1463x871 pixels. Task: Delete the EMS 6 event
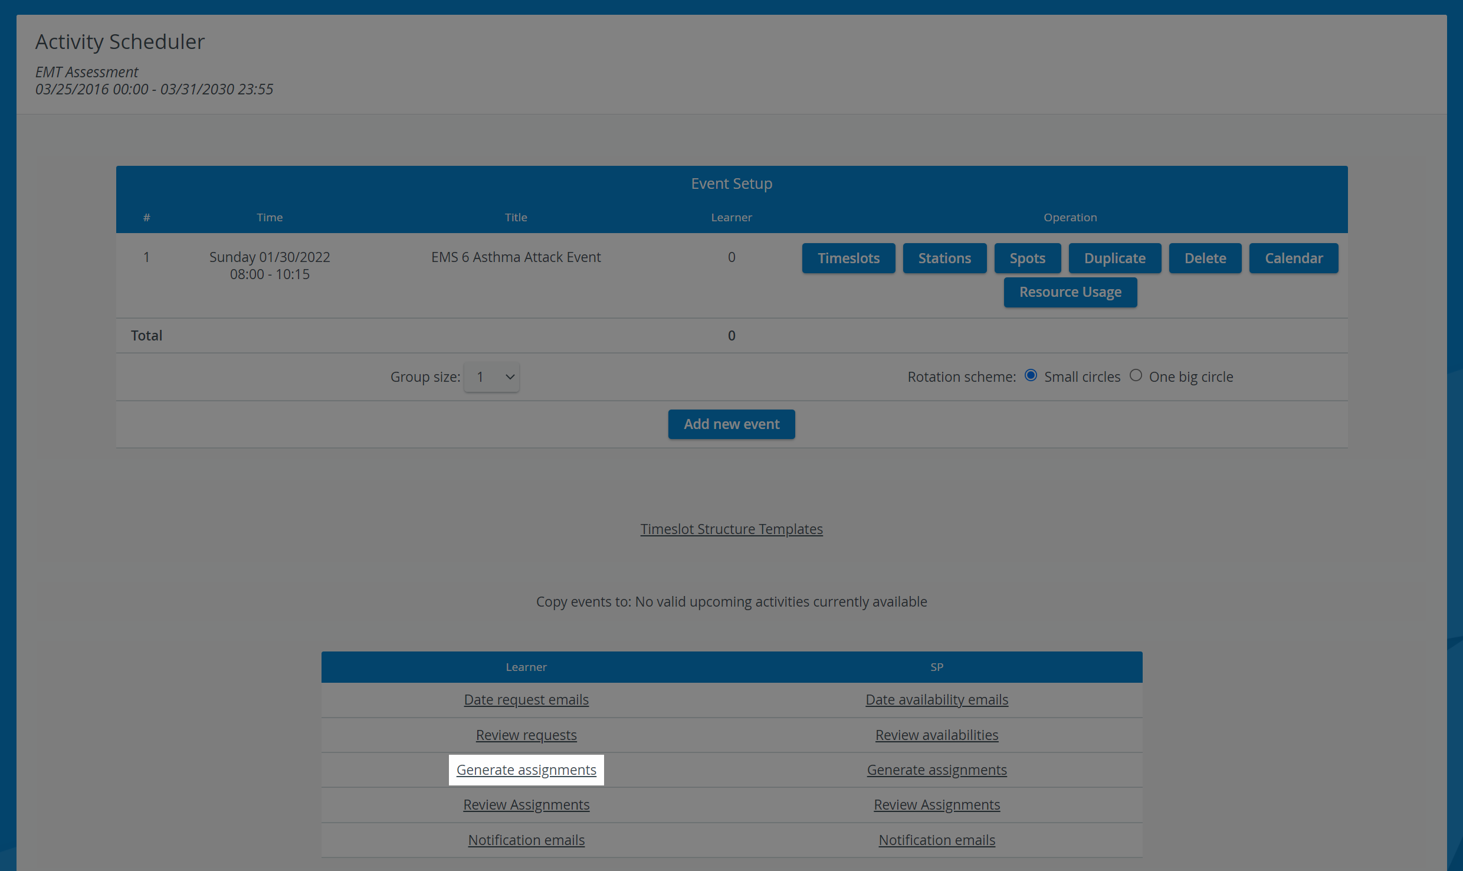coord(1205,258)
